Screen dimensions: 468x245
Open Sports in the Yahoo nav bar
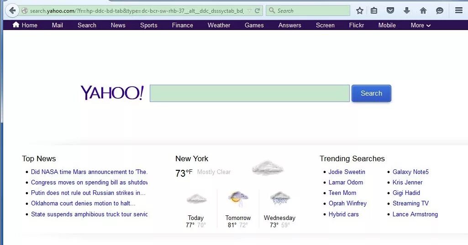149,26
